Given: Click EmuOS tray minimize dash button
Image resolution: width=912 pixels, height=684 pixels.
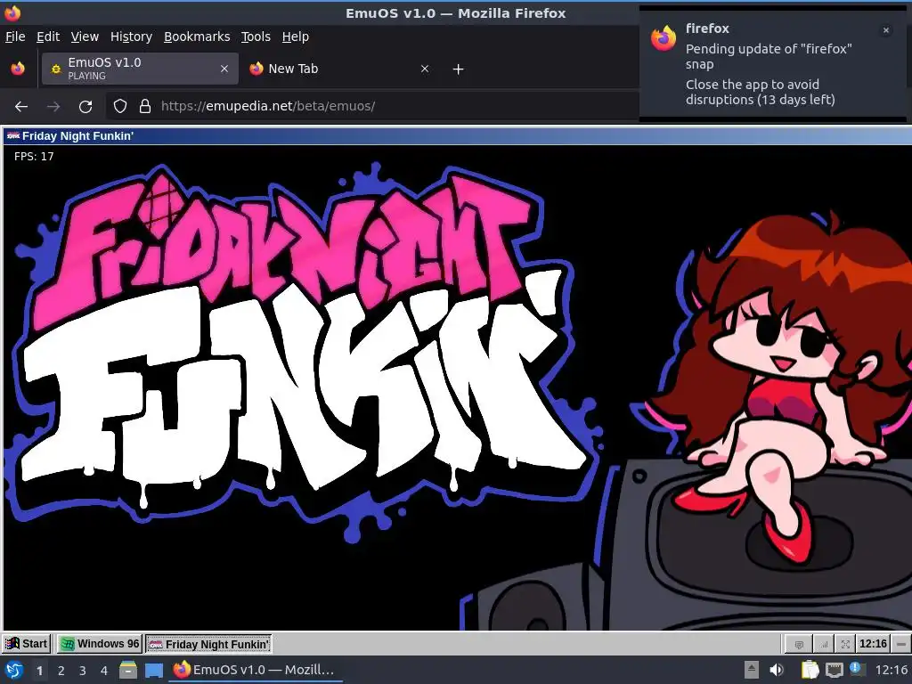Looking at the screenshot, I should click(x=901, y=644).
